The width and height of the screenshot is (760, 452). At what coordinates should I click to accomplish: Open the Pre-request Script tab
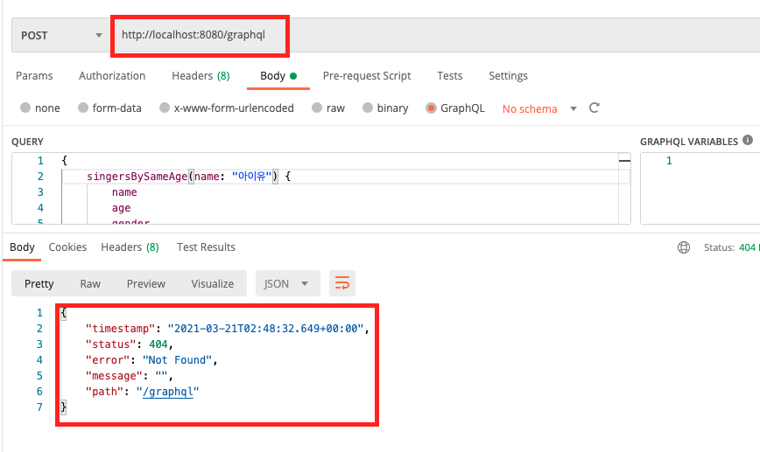[x=367, y=76]
